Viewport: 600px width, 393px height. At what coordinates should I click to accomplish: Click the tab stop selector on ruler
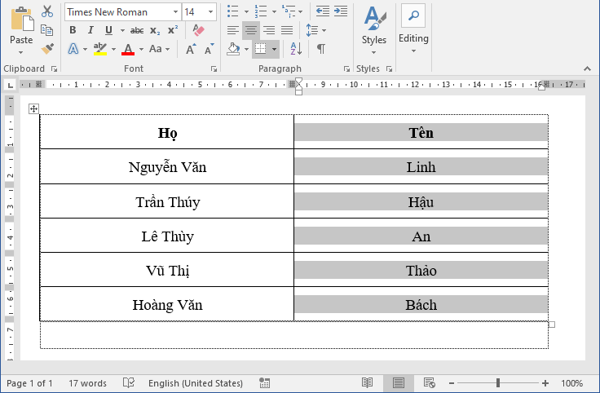pyautogui.click(x=11, y=85)
